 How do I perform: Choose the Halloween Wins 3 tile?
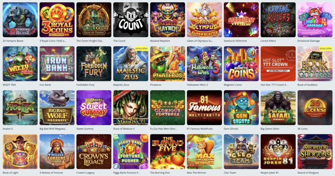point(204,64)
